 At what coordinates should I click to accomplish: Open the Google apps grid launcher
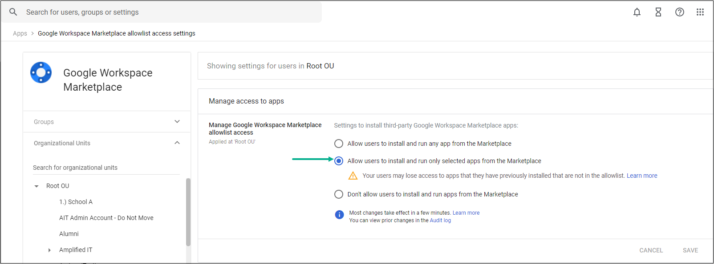tap(700, 12)
